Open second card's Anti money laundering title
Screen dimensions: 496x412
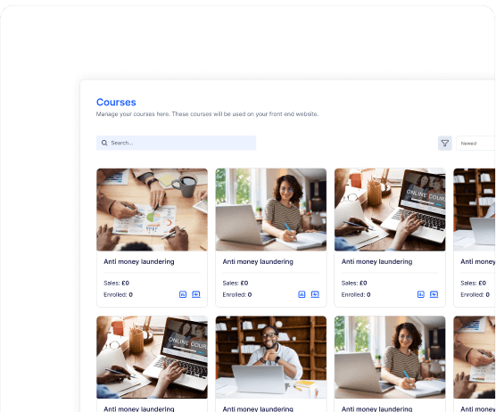[x=258, y=261]
